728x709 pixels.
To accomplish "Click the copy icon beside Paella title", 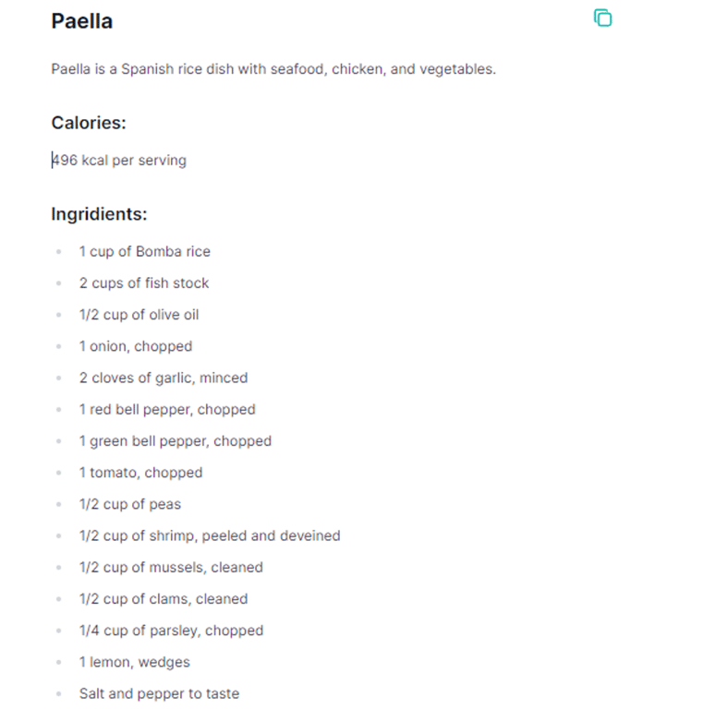I will point(602,18).
